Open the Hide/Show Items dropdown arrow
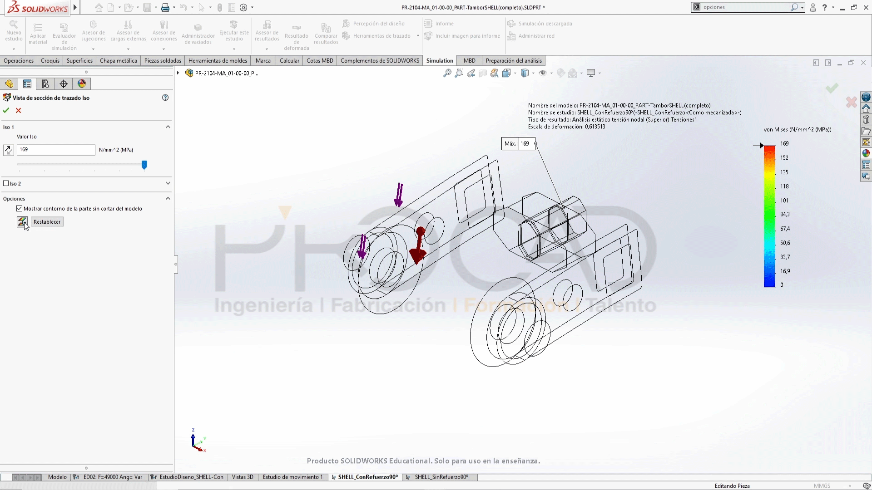Screen dimensions: 872x490 click(551, 73)
